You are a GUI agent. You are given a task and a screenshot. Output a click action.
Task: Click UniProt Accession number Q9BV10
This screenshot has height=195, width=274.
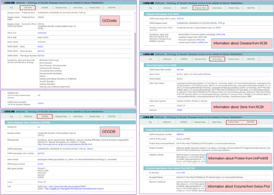tap(180, 134)
